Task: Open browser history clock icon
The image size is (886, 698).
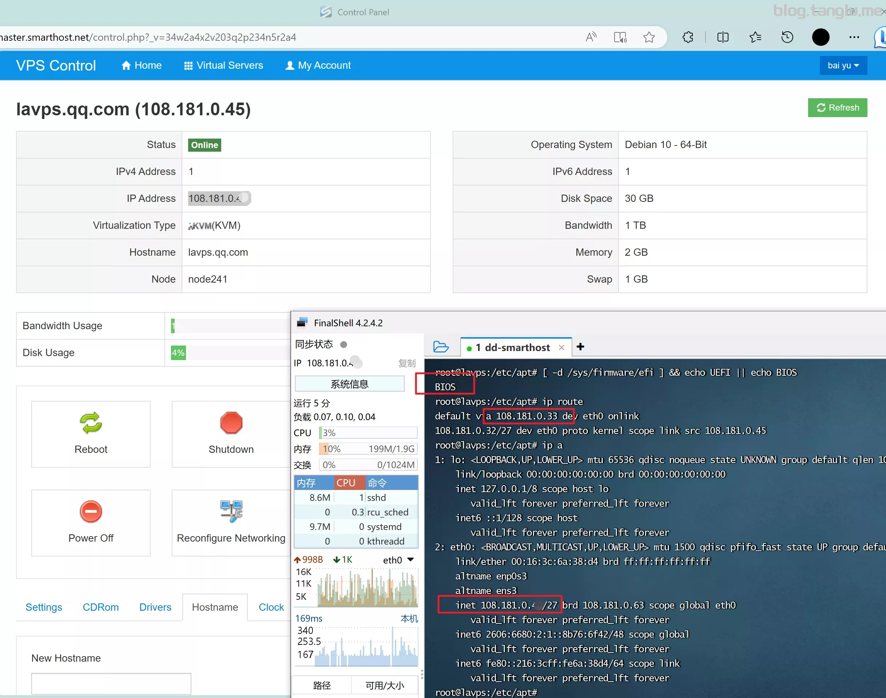Action: pyautogui.click(x=787, y=37)
